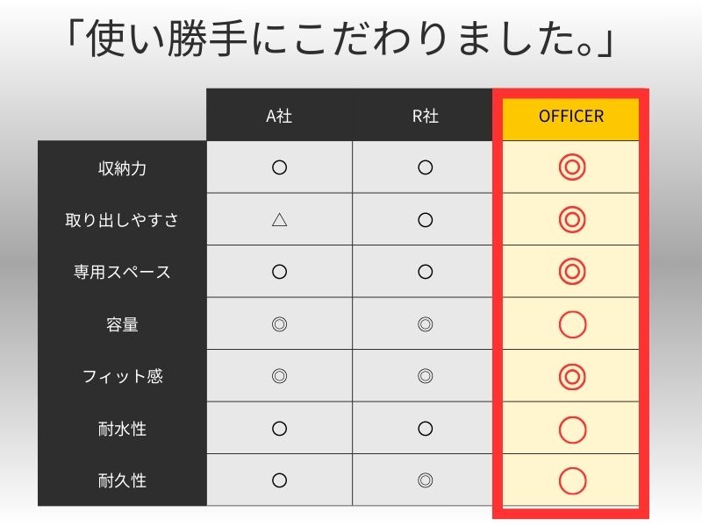The height and width of the screenshot is (526, 702).
Task: Click R社 circle in 収納力 row
Action: (425, 167)
